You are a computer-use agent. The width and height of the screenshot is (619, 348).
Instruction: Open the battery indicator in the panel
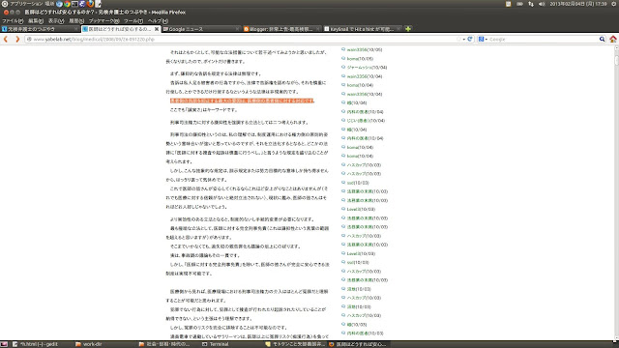point(519,4)
